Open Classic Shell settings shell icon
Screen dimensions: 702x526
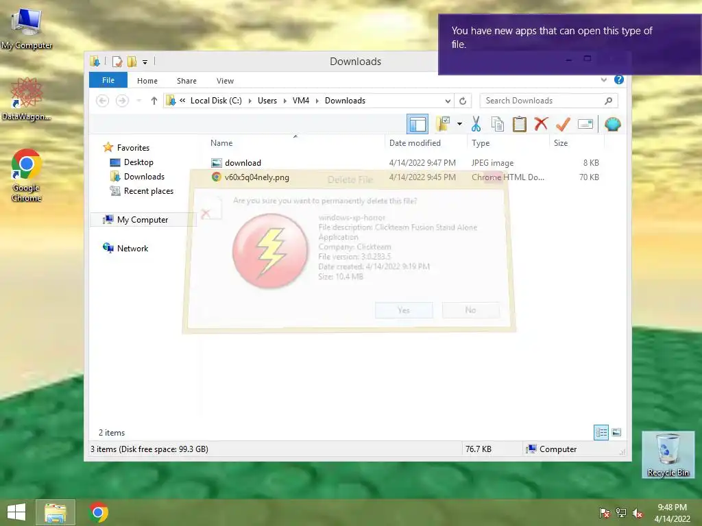[612, 124]
